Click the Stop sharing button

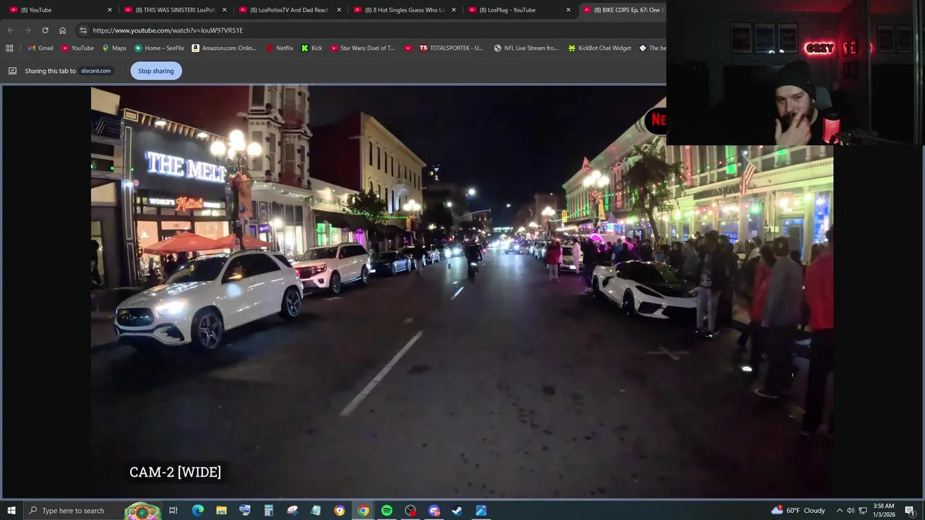(x=156, y=71)
